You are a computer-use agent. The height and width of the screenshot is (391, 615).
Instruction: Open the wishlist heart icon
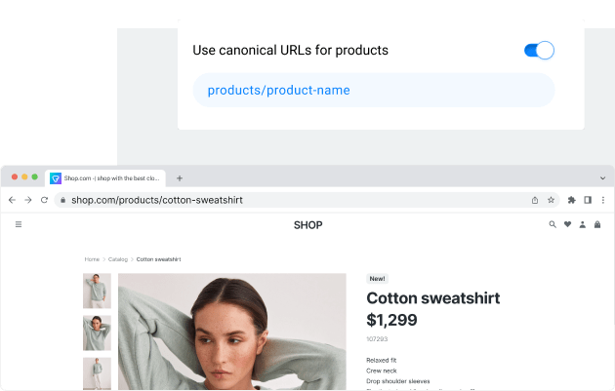pos(567,224)
